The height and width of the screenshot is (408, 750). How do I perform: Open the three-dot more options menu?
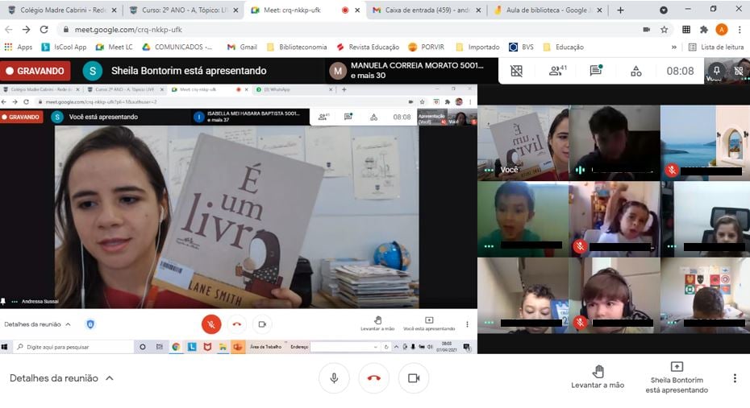(x=735, y=378)
